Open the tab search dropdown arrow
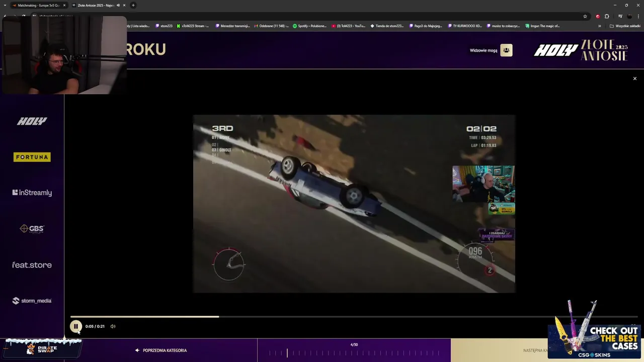Image resolution: width=644 pixels, height=362 pixels. pos(5,5)
